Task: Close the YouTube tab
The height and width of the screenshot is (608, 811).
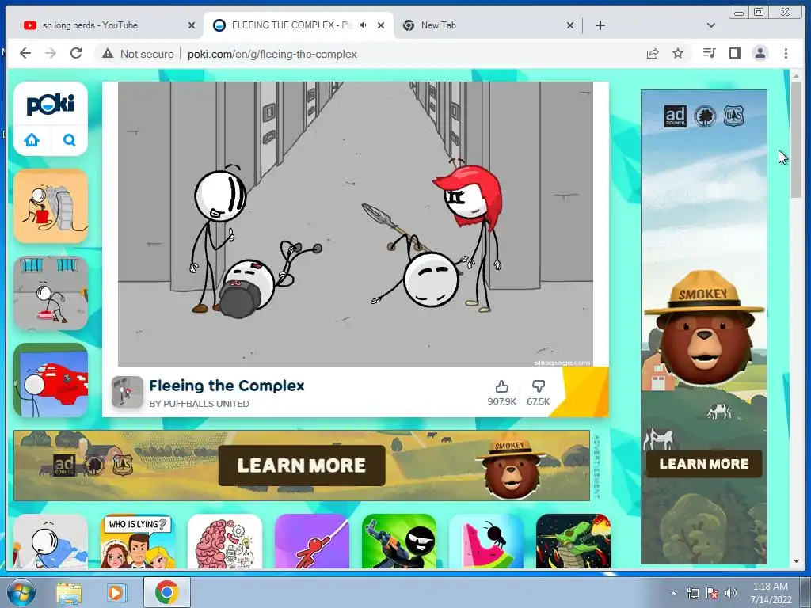Action: pos(192,25)
